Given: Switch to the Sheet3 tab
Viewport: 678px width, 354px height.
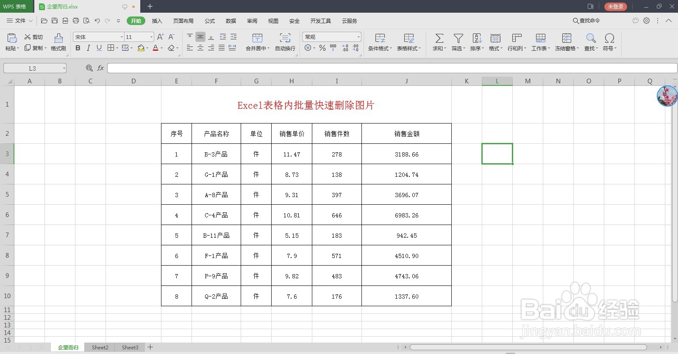Looking at the screenshot, I should [x=130, y=347].
